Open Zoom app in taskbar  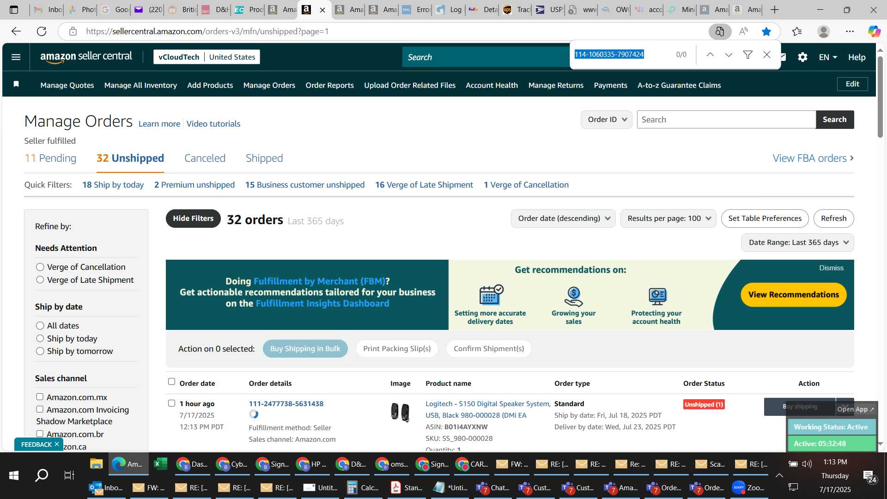pyautogui.click(x=748, y=487)
